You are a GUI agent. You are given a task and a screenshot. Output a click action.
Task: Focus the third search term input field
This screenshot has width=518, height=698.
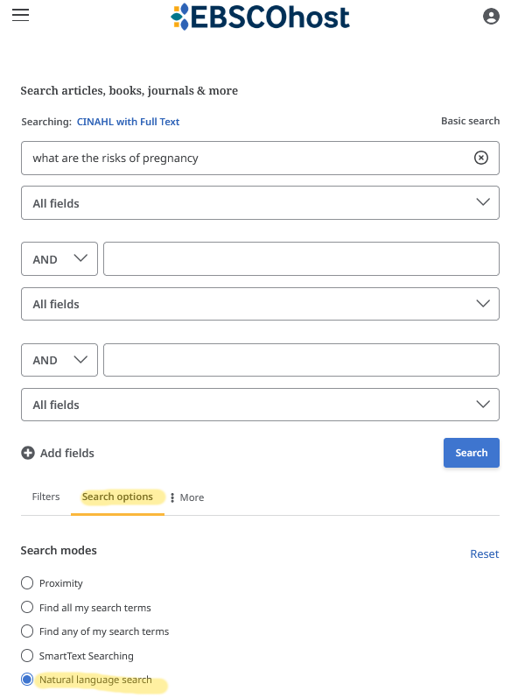coord(301,360)
